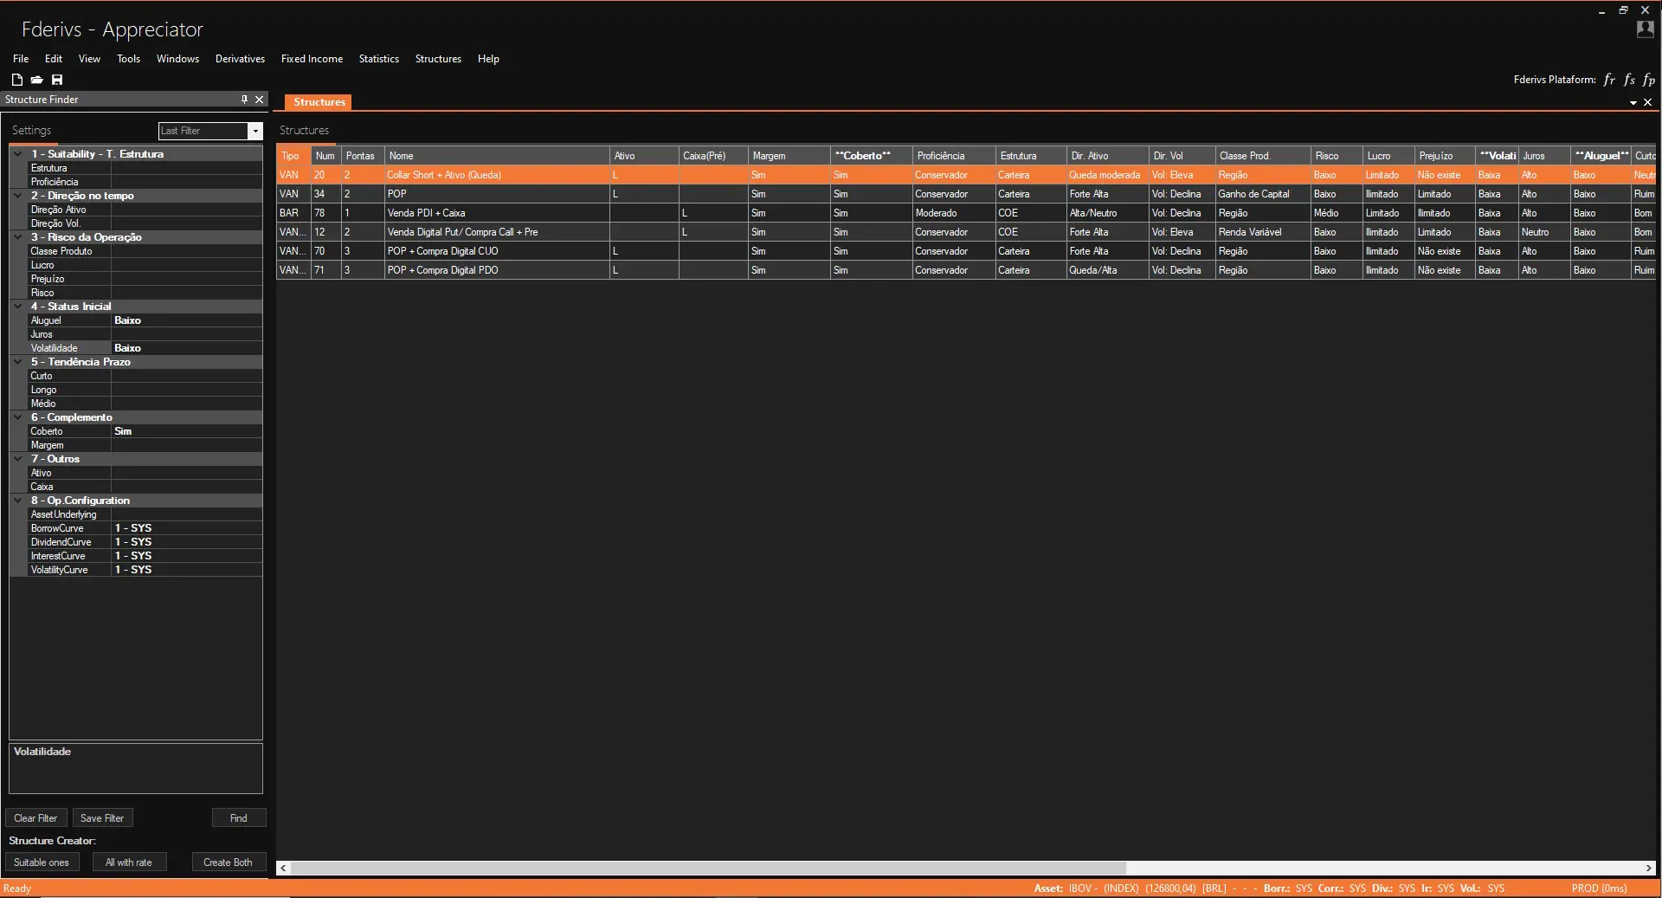Open the Derivatives menu
1662x898 pixels.
[240, 59]
